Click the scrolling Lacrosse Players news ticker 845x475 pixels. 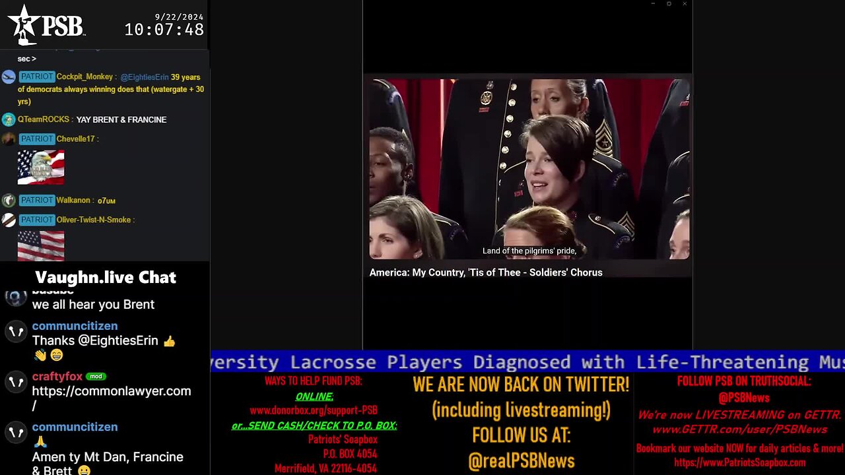(527, 362)
